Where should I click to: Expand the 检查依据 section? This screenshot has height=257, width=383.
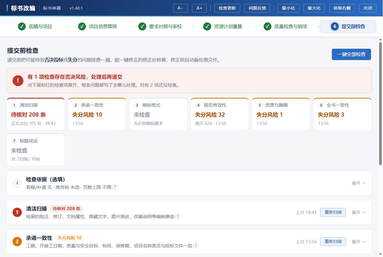click(x=358, y=183)
